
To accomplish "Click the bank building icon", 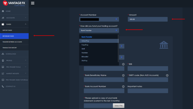I will coord(164,45).
